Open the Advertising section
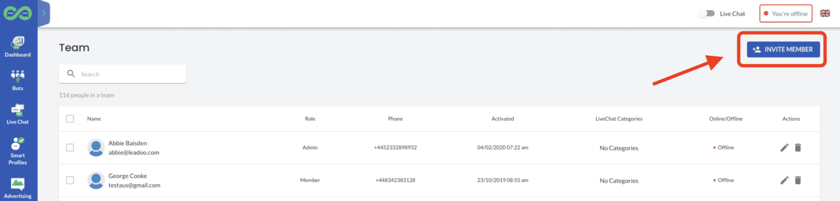The image size is (840, 201). 18,188
